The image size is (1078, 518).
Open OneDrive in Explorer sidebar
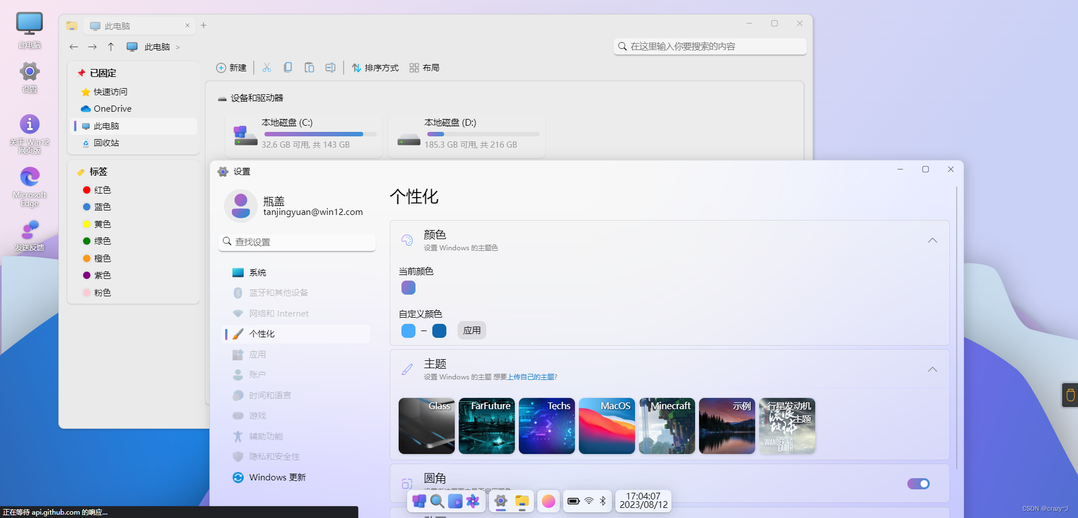point(134,108)
